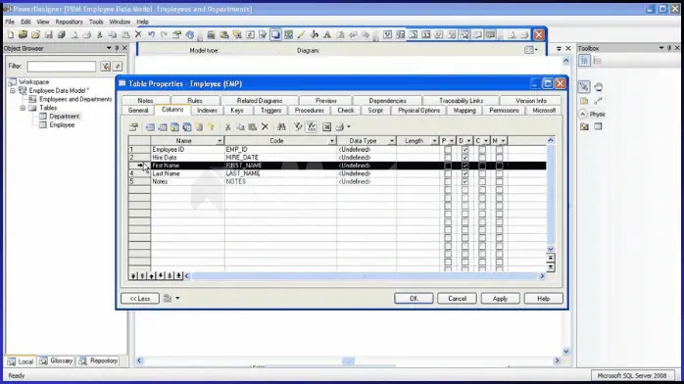Open M column header dropdown
Image resolution: width=684 pixels, height=384 pixels.
[503, 141]
